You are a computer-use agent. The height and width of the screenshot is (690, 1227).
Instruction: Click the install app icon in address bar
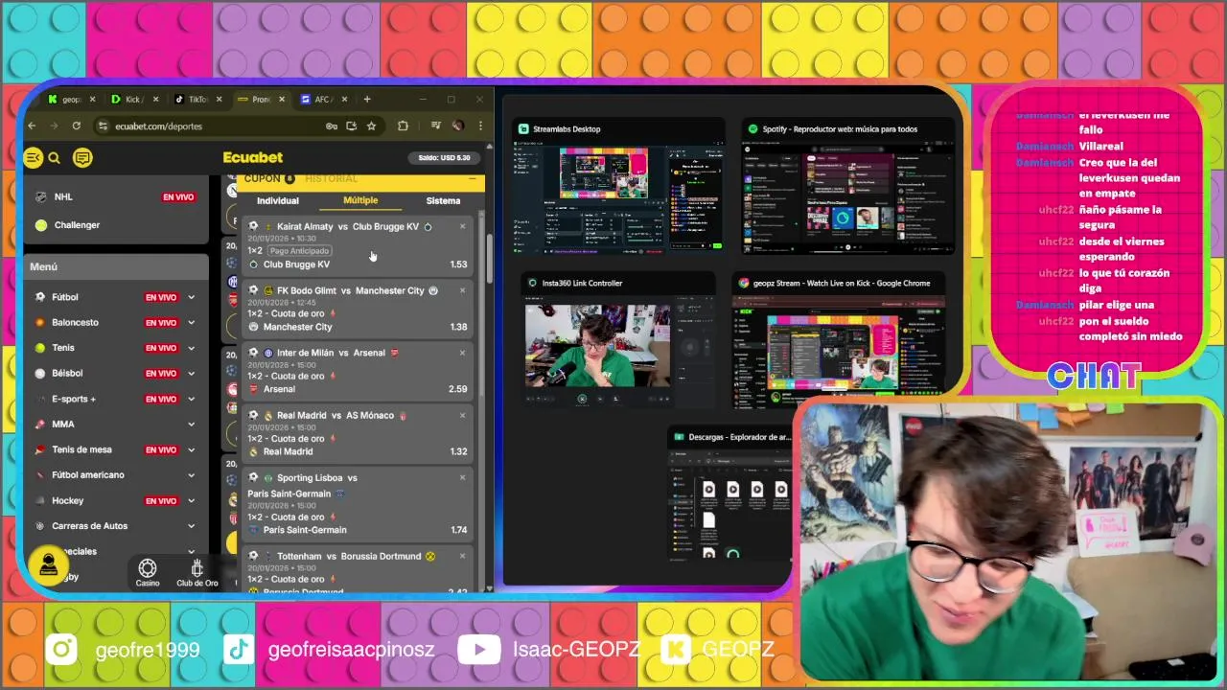click(352, 126)
